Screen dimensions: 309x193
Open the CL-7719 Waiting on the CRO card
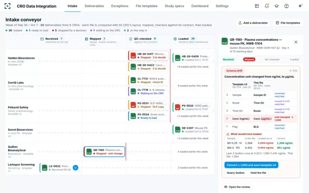point(149,91)
